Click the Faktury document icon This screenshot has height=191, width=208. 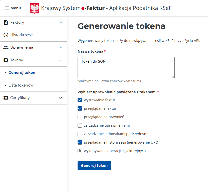pyautogui.click(x=6, y=22)
